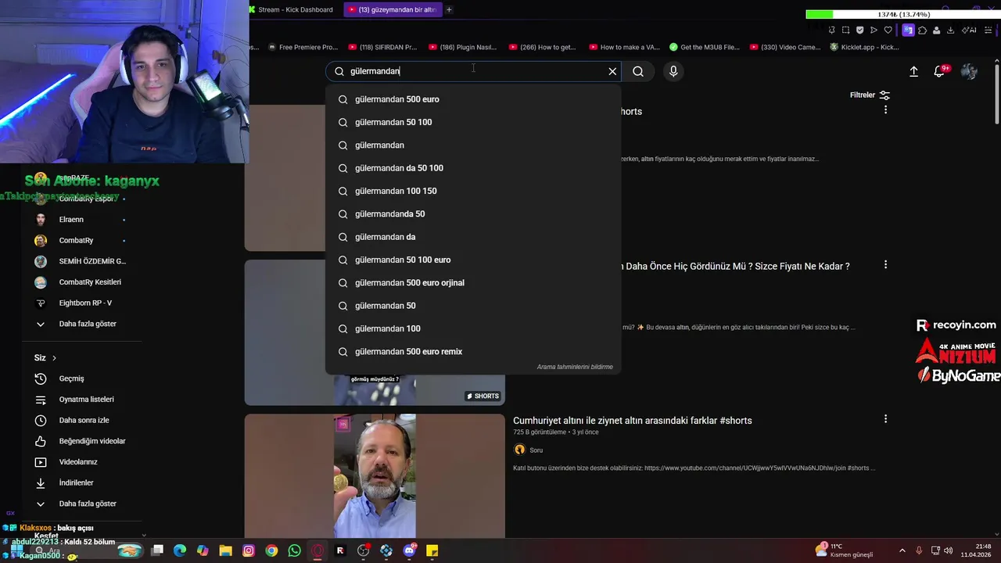1001x563 pixels.
Task: Open the 'Siz' section chevron
Action: click(x=54, y=358)
